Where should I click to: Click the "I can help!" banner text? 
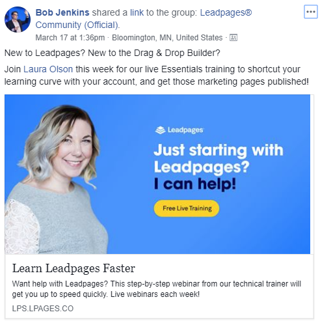(194, 184)
